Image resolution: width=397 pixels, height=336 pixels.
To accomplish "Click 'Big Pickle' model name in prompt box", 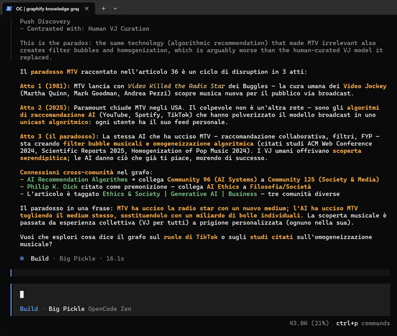I will pos(66,309).
